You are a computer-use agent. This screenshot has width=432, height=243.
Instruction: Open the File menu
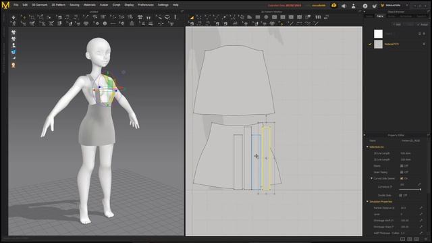(16, 5)
